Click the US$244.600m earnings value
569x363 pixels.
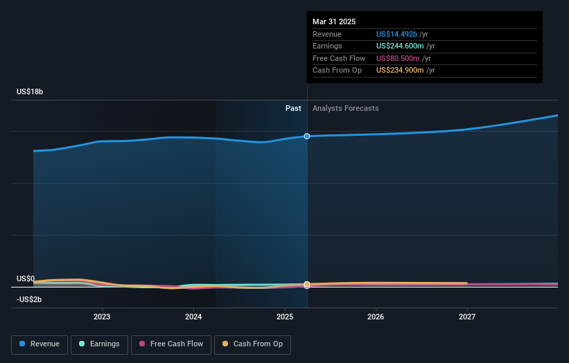point(400,46)
